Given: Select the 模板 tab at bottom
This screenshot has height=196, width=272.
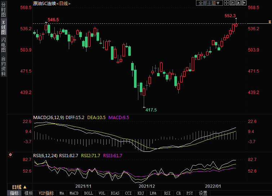Looking at the screenshot, I should click(28, 193).
